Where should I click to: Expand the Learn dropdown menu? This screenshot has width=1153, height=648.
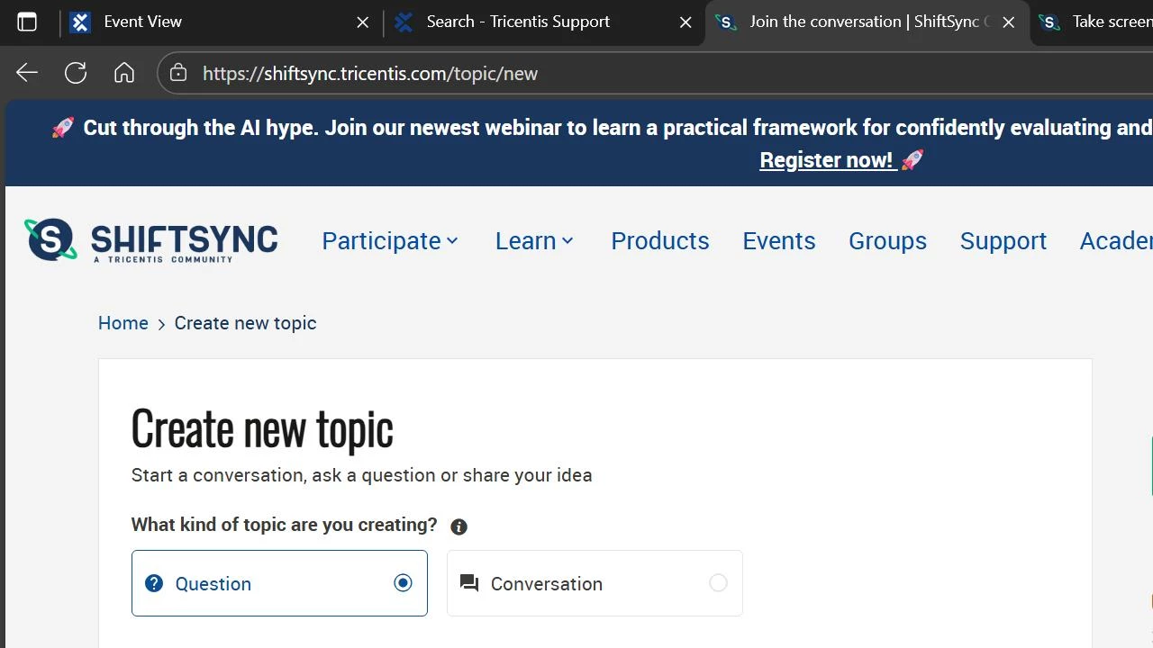pos(534,240)
